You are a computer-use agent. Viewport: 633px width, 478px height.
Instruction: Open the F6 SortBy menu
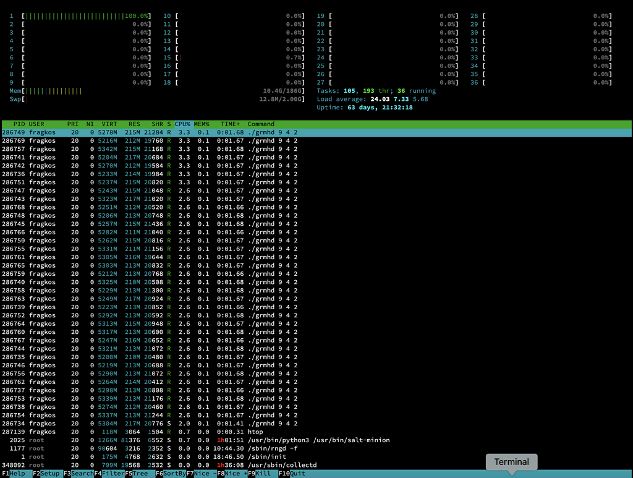tap(171, 474)
